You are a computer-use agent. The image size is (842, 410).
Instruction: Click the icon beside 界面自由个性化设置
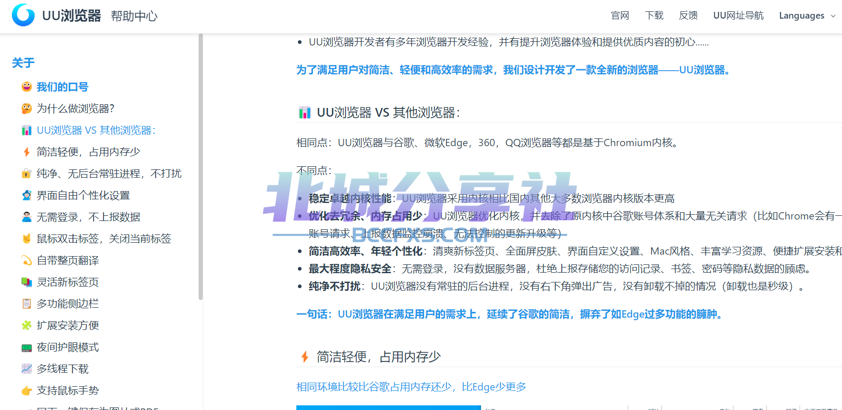pyautogui.click(x=26, y=195)
